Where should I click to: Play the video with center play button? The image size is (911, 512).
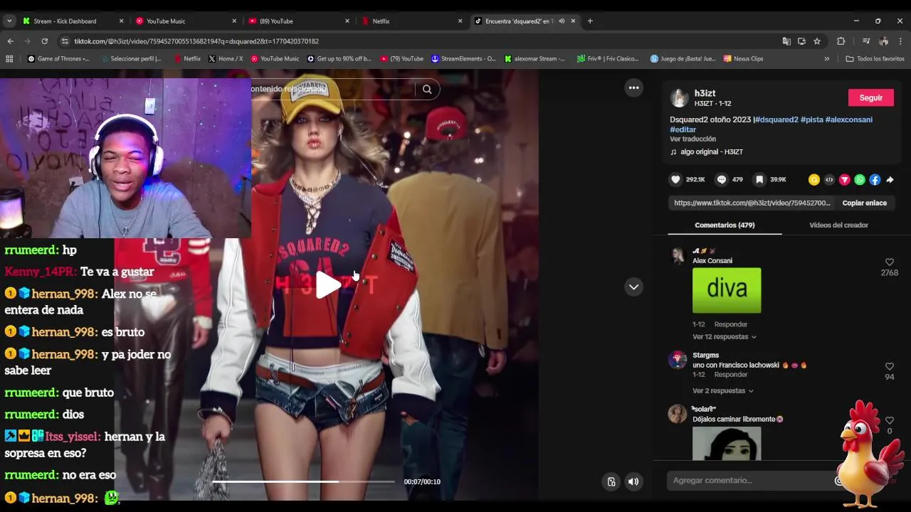(328, 285)
